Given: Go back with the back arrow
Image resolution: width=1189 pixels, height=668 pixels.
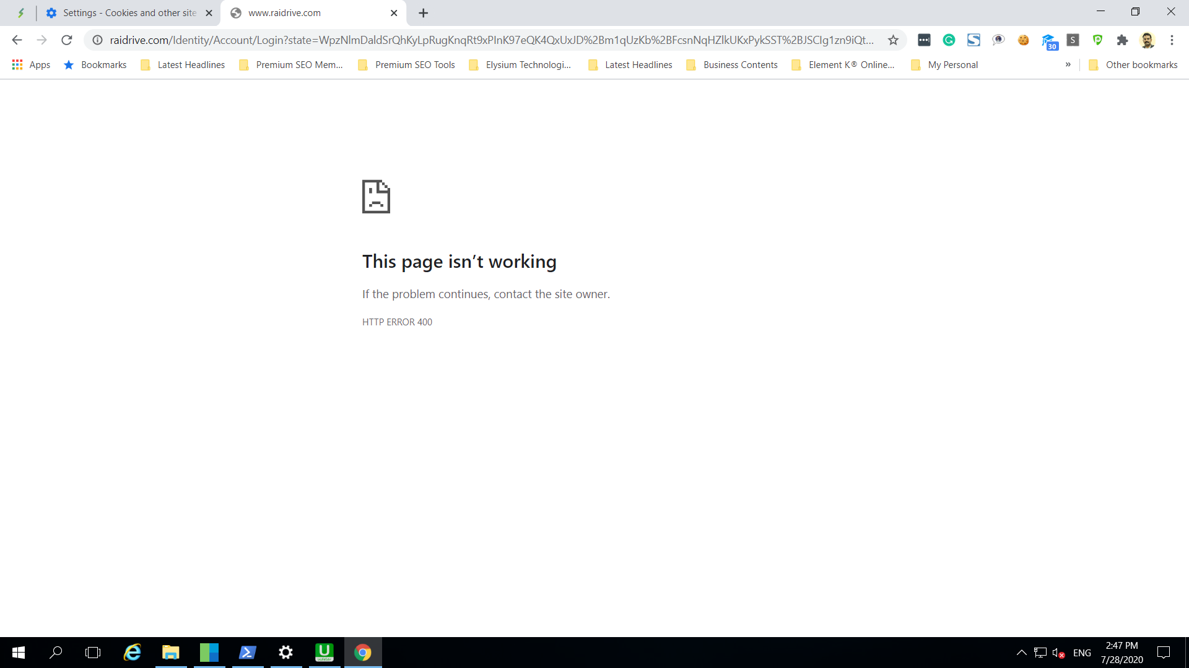Looking at the screenshot, I should pyautogui.click(x=17, y=40).
